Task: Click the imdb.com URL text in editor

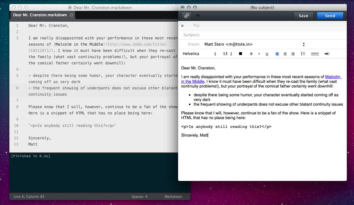Action: pos(137,44)
